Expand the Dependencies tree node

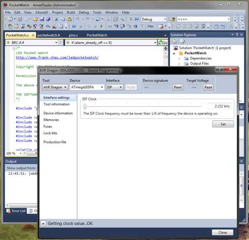click(179, 58)
